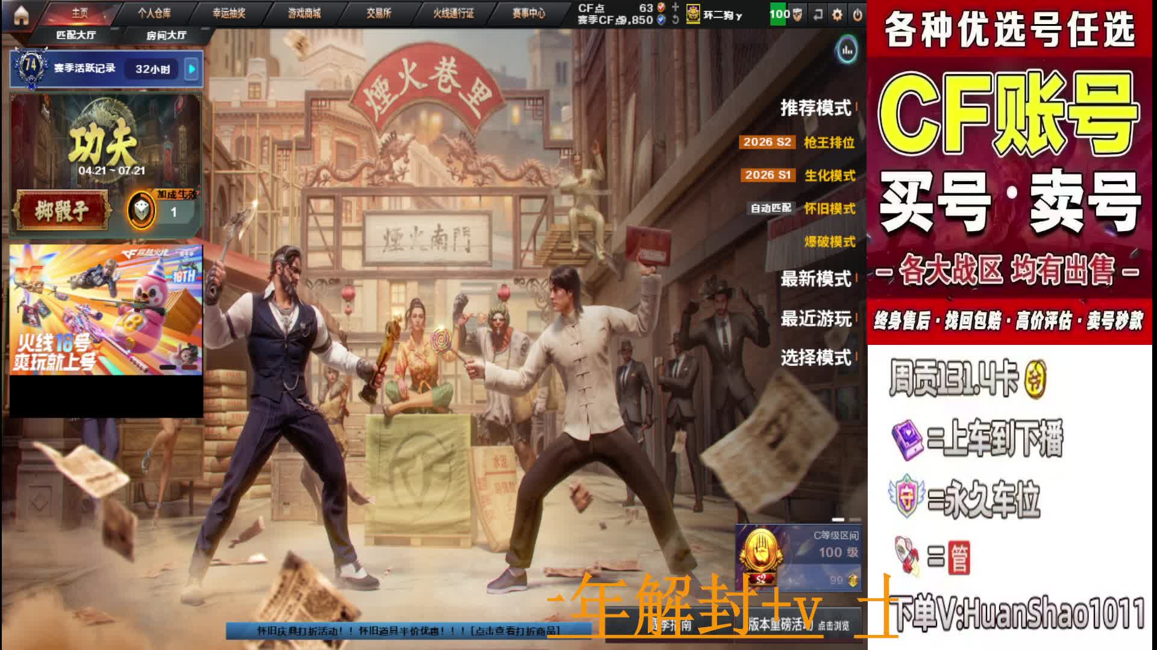
Task: Open the 赛季指南 button
Action: 669,626
